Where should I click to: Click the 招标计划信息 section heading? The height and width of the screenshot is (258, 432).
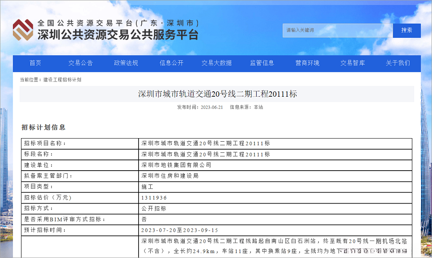click(44, 127)
